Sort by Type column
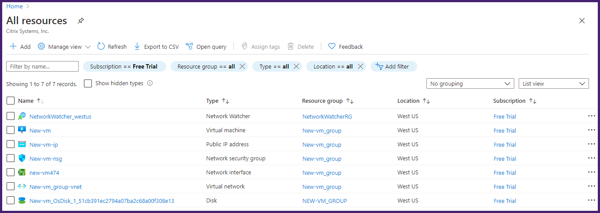 pos(218,101)
